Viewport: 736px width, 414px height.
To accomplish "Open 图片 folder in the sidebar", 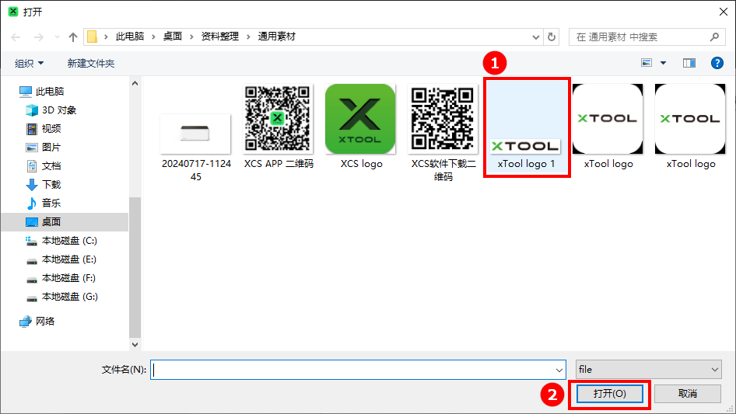I will (44, 148).
